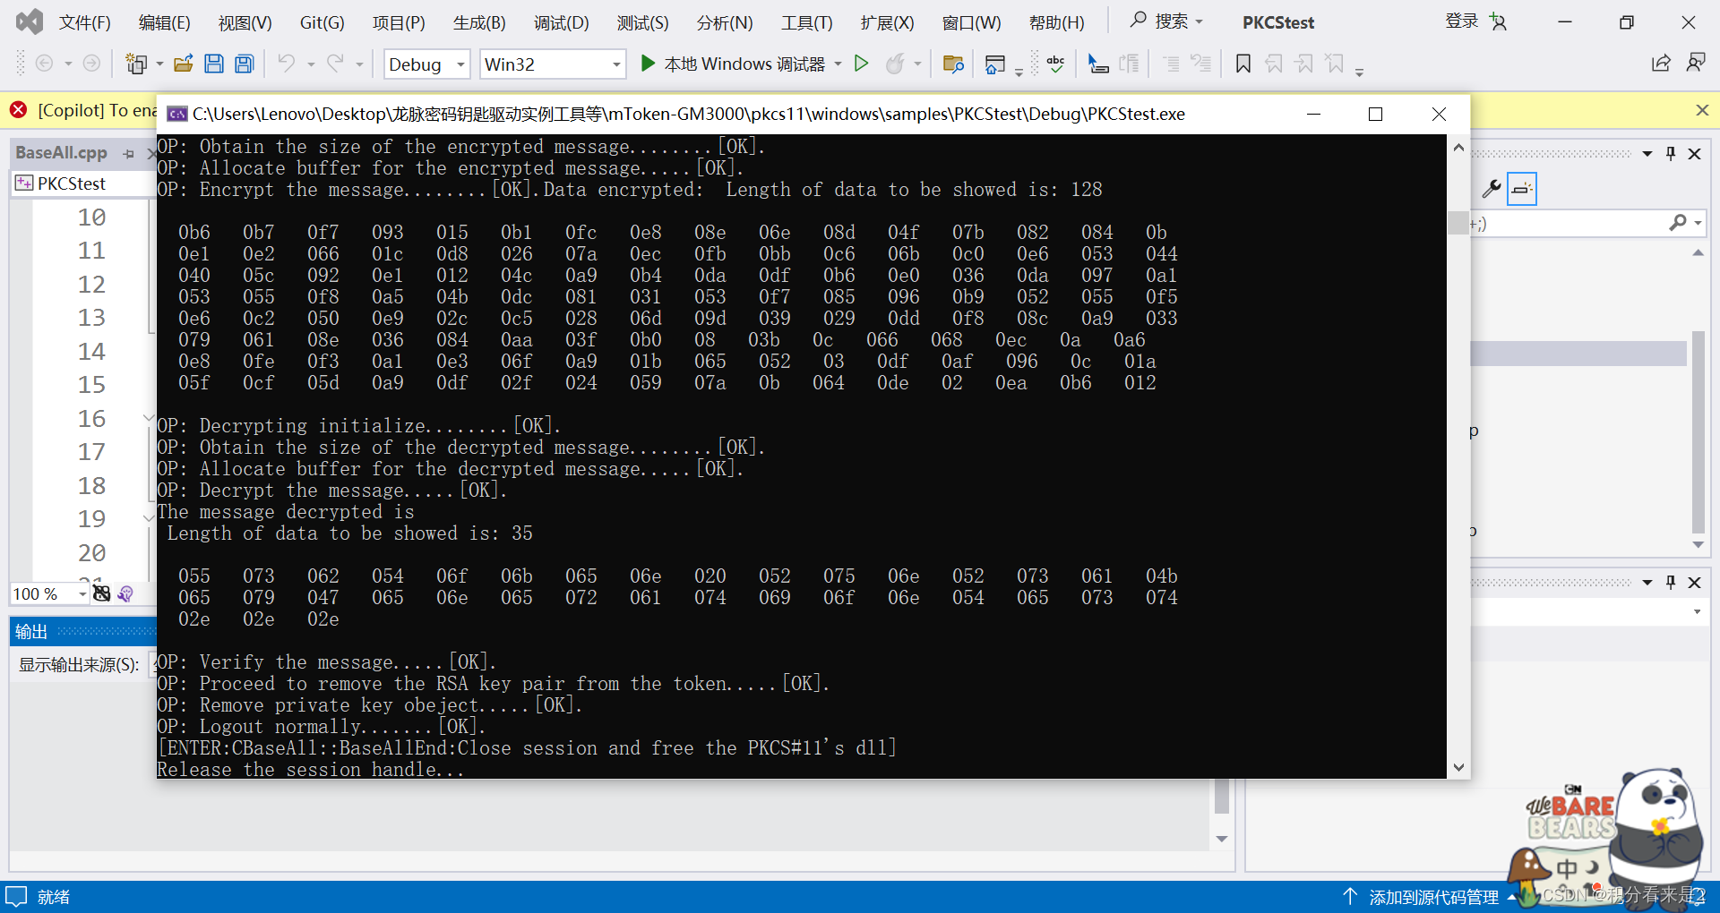
Task: Open the 文件(F) menu
Action: (x=85, y=22)
